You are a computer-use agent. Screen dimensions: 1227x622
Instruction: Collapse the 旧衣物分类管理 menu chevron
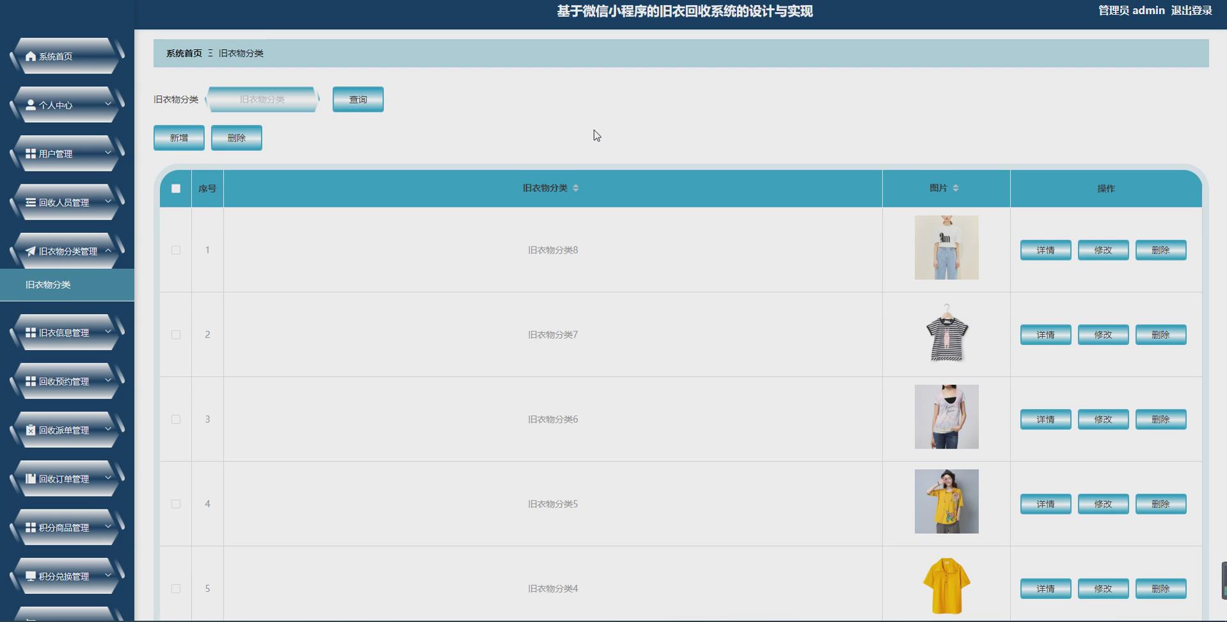click(x=107, y=251)
